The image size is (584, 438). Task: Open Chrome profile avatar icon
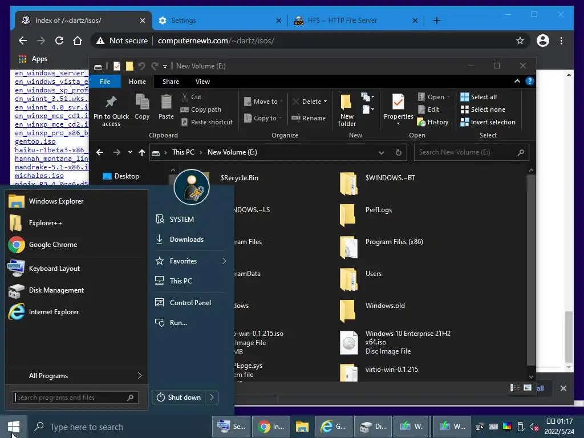pos(543,40)
